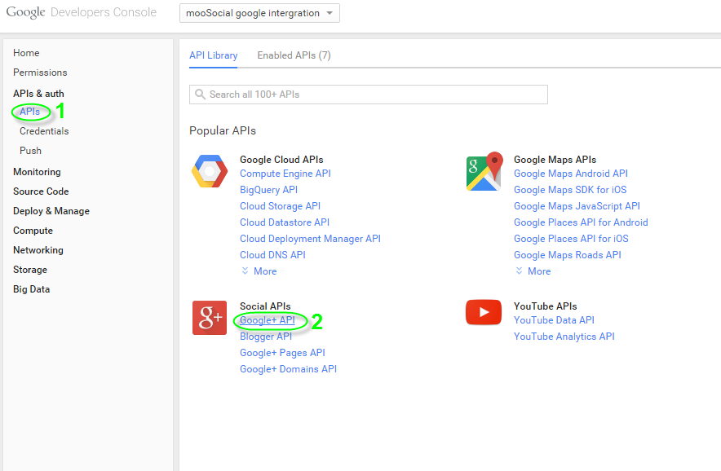The width and height of the screenshot is (721, 471).
Task: Switch to the API Library tab
Action: [x=214, y=55]
